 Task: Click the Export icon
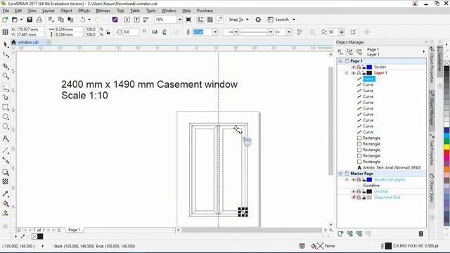point(136,20)
